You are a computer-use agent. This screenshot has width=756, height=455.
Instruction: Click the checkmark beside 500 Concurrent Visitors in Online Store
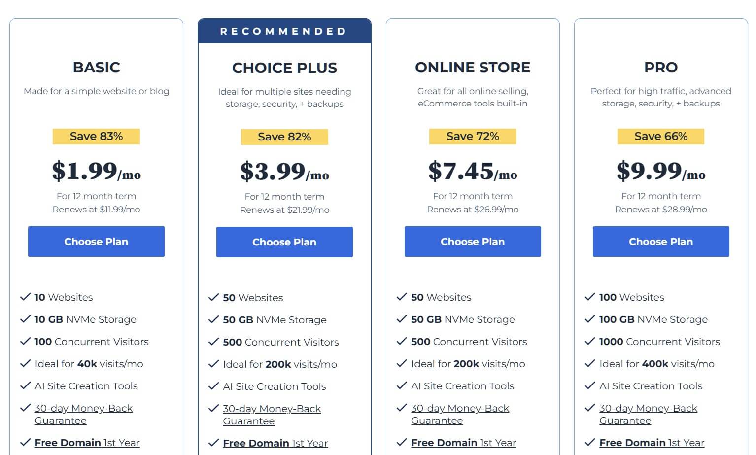pos(402,341)
